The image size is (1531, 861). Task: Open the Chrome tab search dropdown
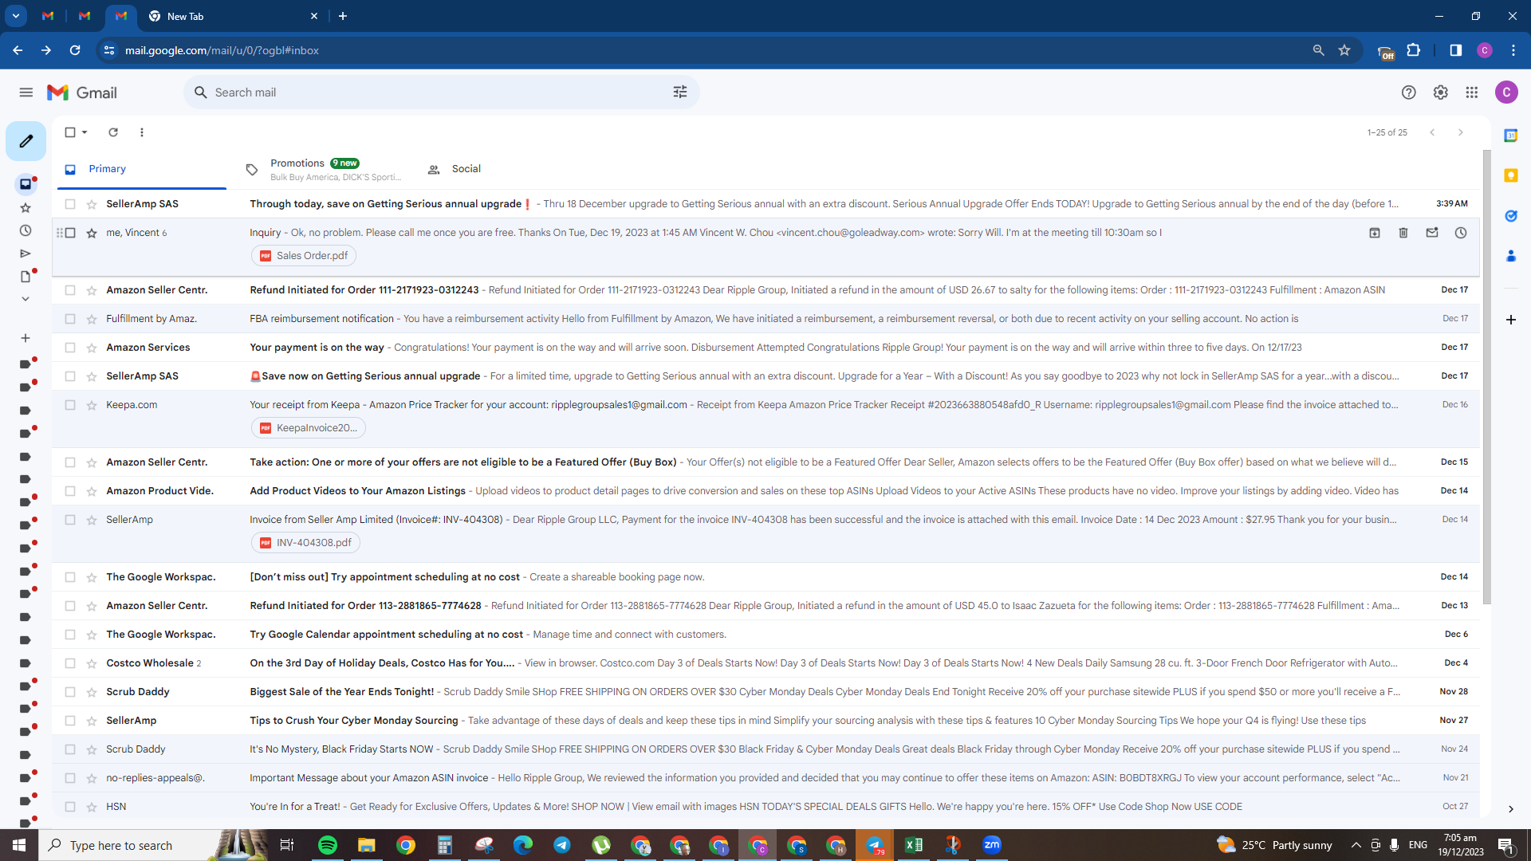point(15,16)
